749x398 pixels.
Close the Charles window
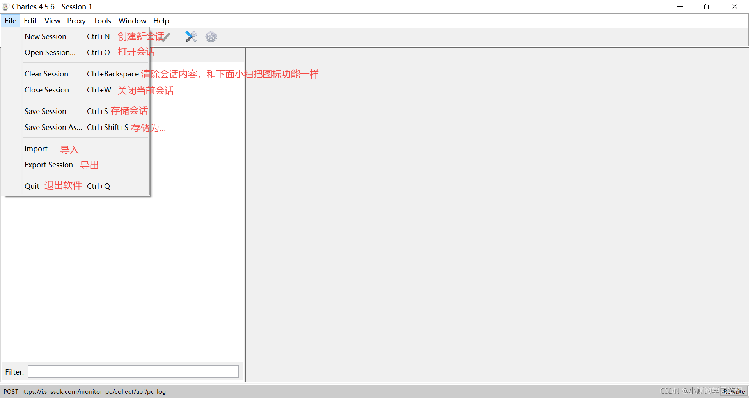point(735,7)
